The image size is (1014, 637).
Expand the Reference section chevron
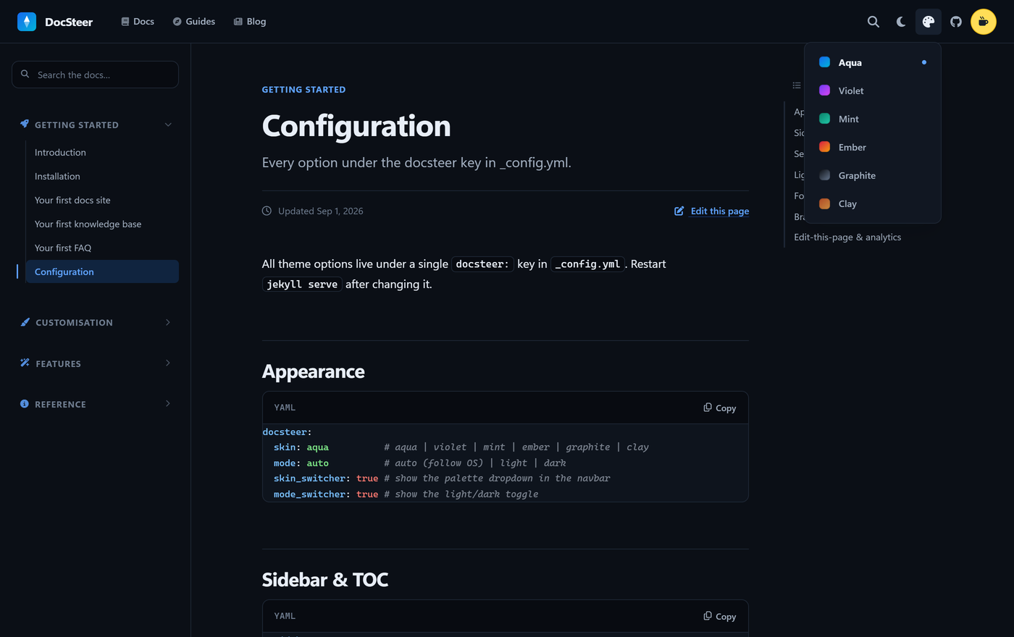coord(168,403)
